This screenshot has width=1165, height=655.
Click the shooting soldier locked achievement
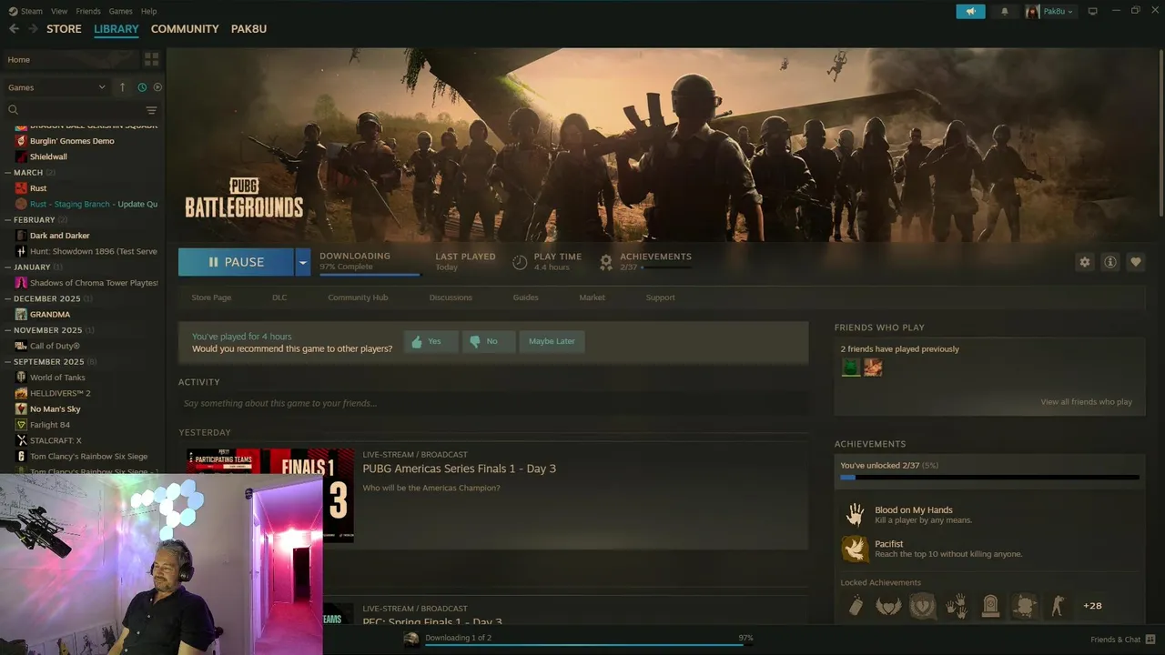point(1058,606)
